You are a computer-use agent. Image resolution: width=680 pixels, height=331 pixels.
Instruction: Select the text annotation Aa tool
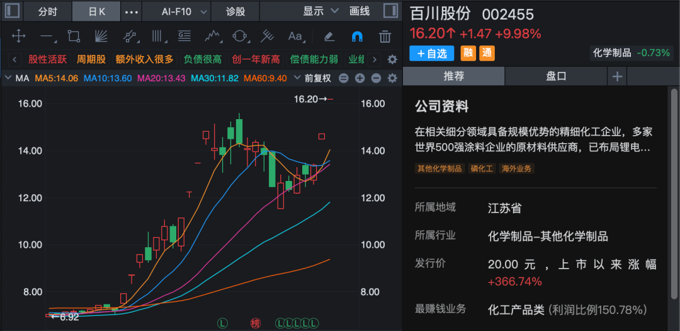[295, 36]
